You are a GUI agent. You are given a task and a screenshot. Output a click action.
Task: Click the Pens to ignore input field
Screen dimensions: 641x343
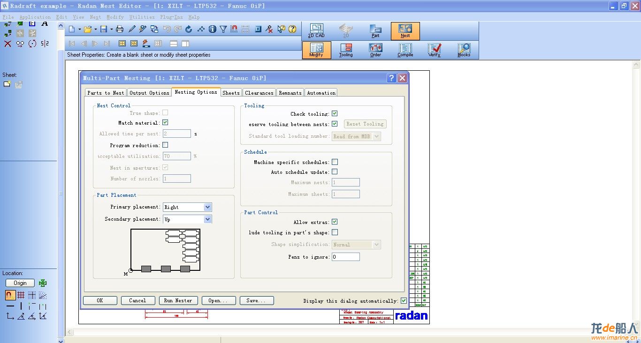[346, 257]
